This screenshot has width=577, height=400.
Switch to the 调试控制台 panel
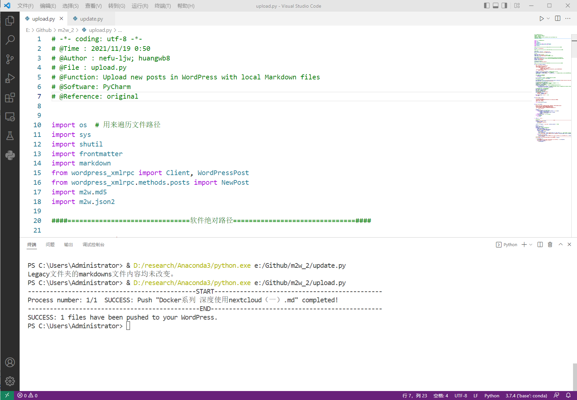tap(93, 245)
